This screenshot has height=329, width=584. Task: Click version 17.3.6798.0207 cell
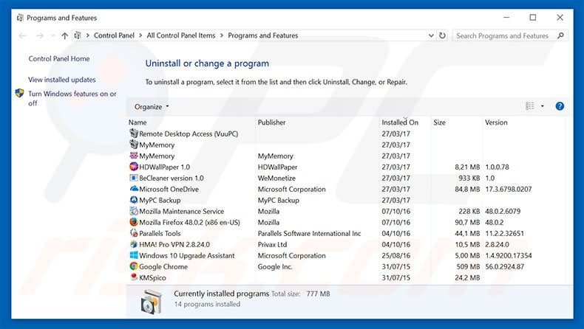pyautogui.click(x=508, y=190)
